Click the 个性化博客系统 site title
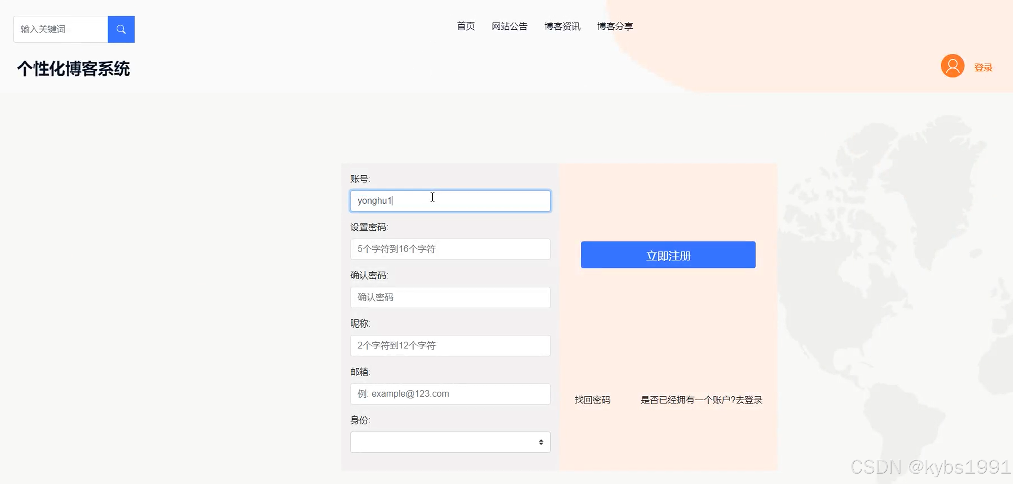Screen dimensions: 1013x484 [74, 69]
